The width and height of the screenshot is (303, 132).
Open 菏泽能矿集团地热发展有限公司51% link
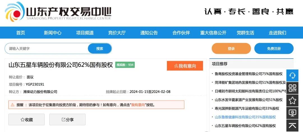[250, 82]
